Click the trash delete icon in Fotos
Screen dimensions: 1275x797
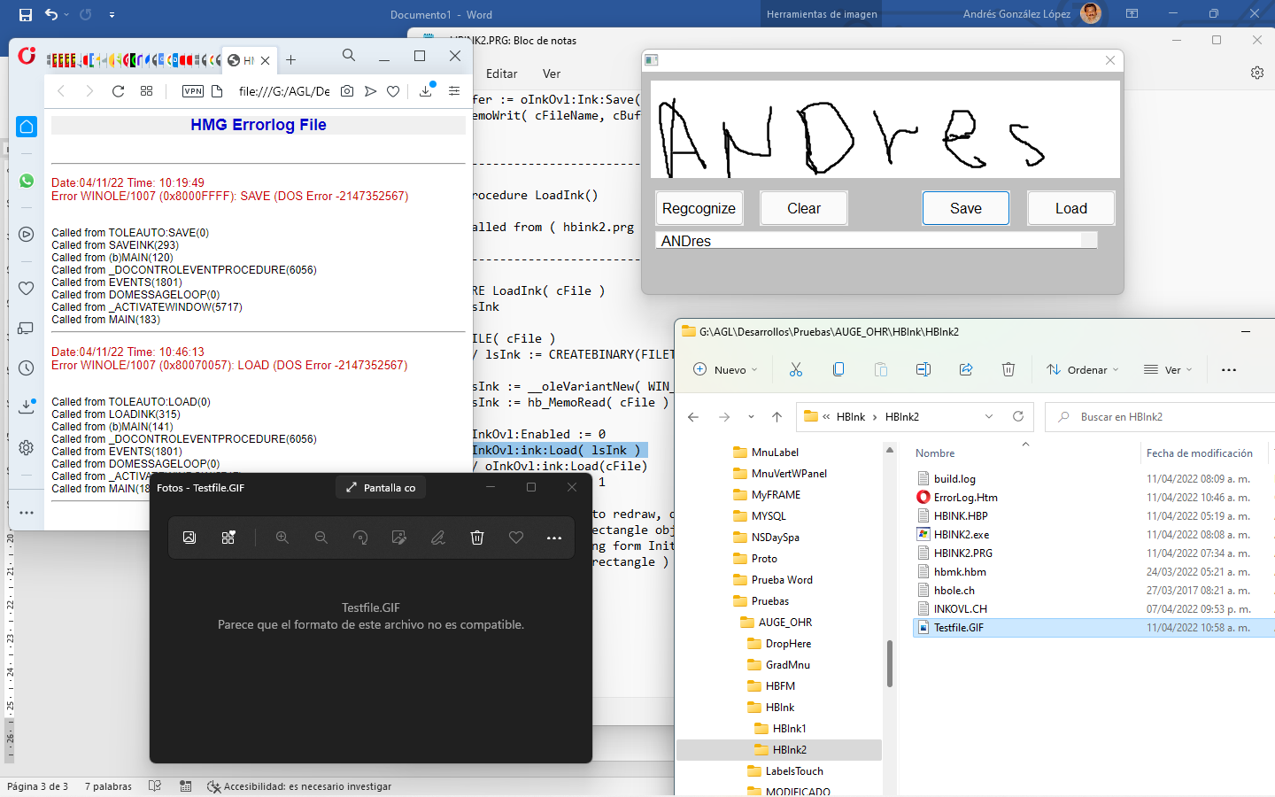pos(477,538)
